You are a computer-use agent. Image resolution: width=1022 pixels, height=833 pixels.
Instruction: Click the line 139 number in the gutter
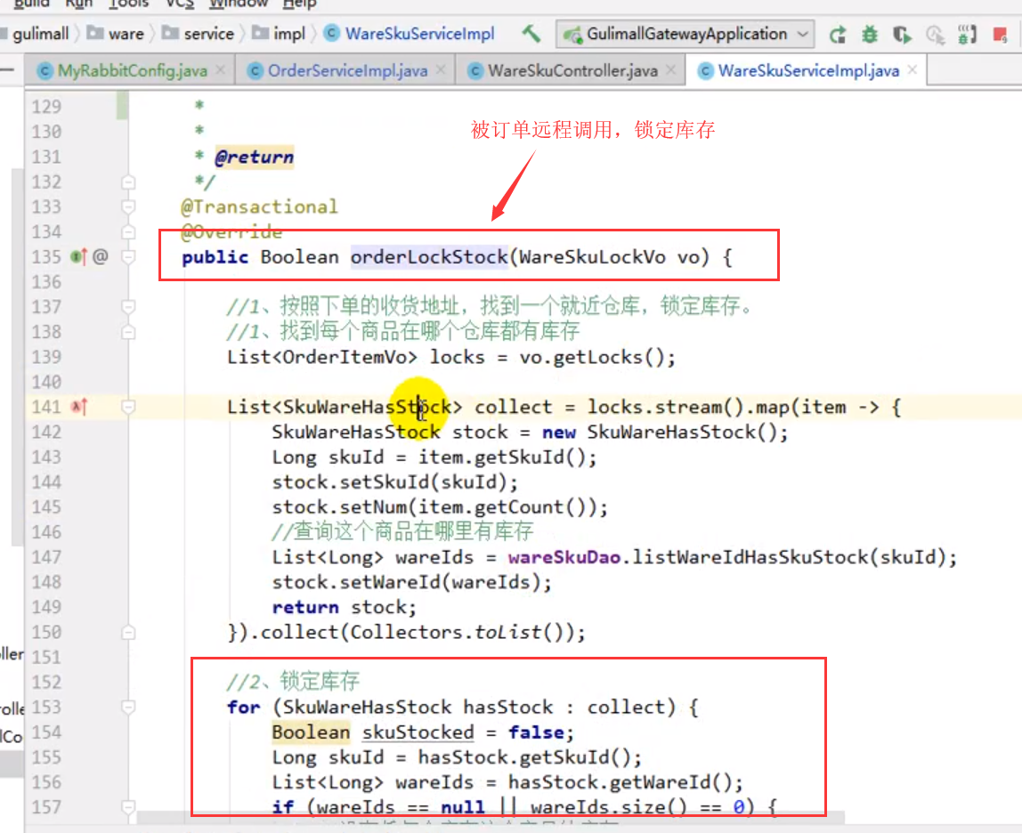click(46, 357)
